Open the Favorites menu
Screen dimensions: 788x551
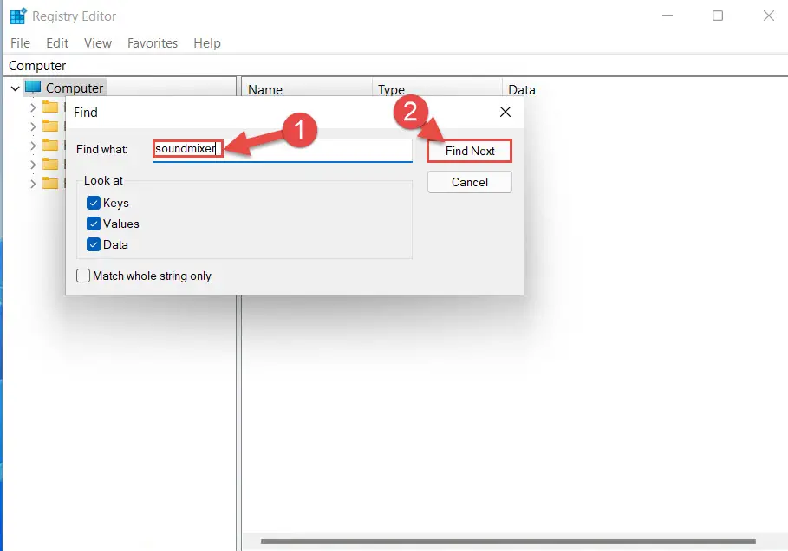pos(153,43)
